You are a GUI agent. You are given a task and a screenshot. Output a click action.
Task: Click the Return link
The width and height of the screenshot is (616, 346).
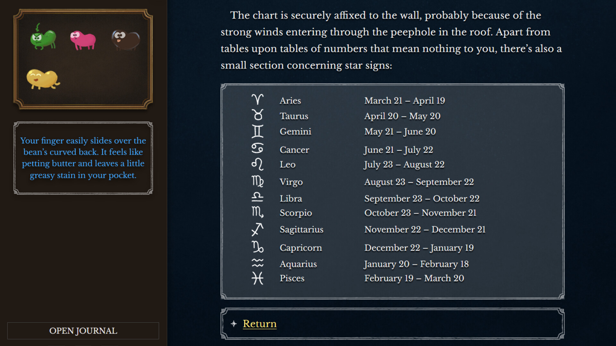pyautogui.click(x=260, y=324)
